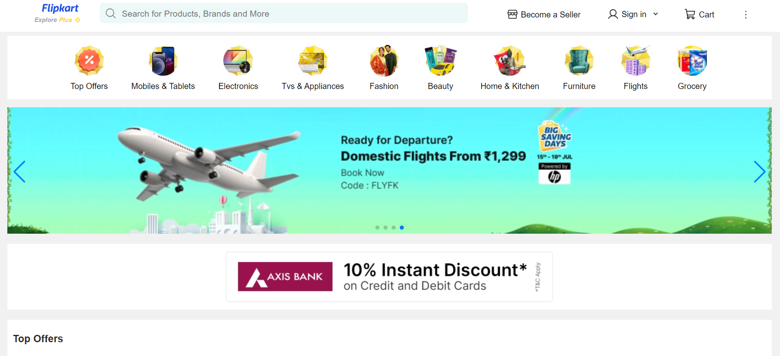Click the Become a Seller link
The height and width of the screenshot is (356, 780).
[x=544, y=15]
